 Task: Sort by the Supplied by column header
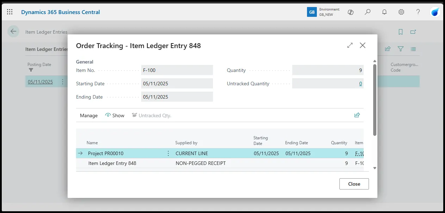(186, 143)
